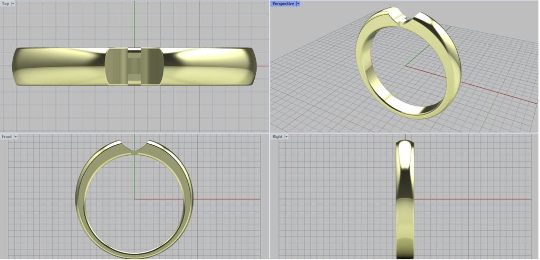540x260 pixels.
Task: Pick the ring's notch in Top view
Action: tap(134, 67)
